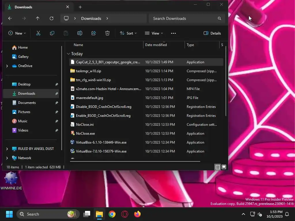This screenshot has height=221, width=295.
Task: Click the Downloads breadcrumb in address bar
Action: [91, 18]
